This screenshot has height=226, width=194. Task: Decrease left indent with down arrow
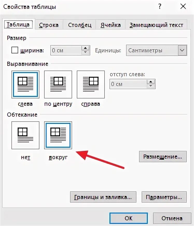click(x=151, y=86)
